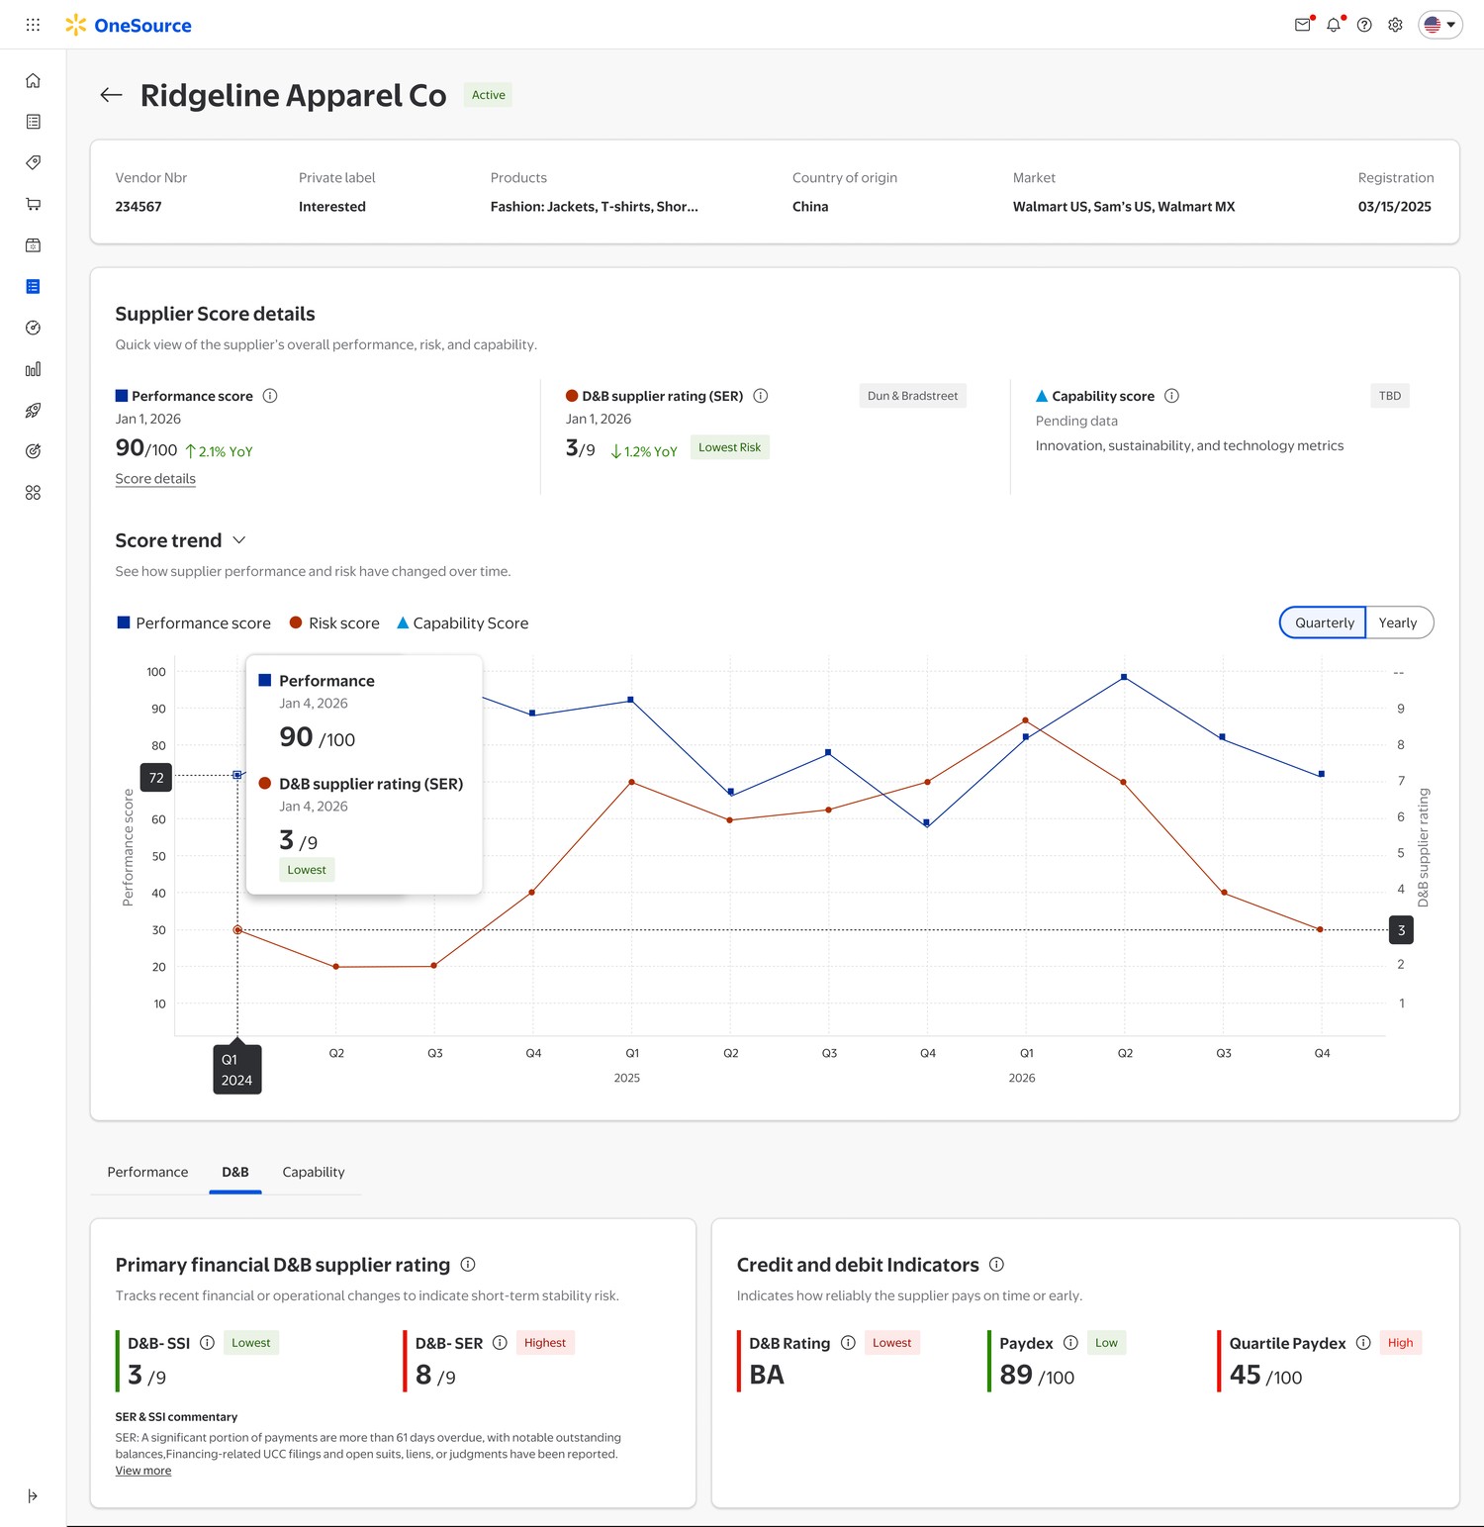Show info for D&B- SSI
The height and width of the screenshot is (1527, 1484).
[207, 1343]
